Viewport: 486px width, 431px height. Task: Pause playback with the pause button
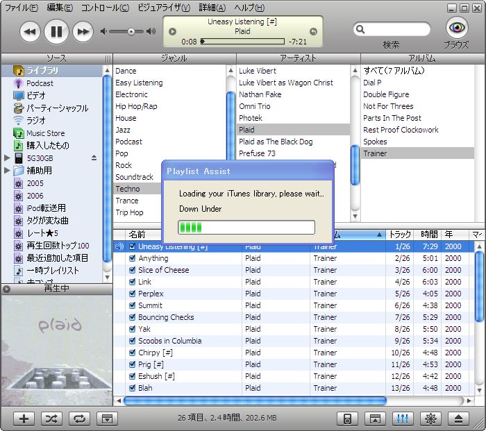(x=56, y=31)
